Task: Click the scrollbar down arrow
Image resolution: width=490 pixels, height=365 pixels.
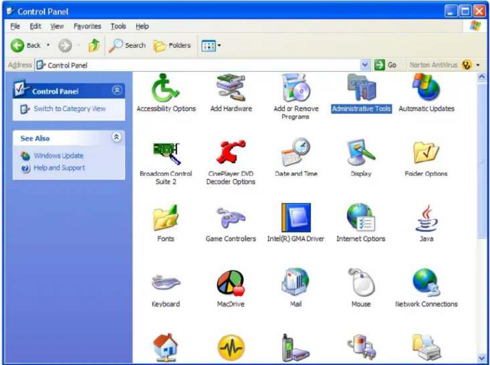Action: 482,358
